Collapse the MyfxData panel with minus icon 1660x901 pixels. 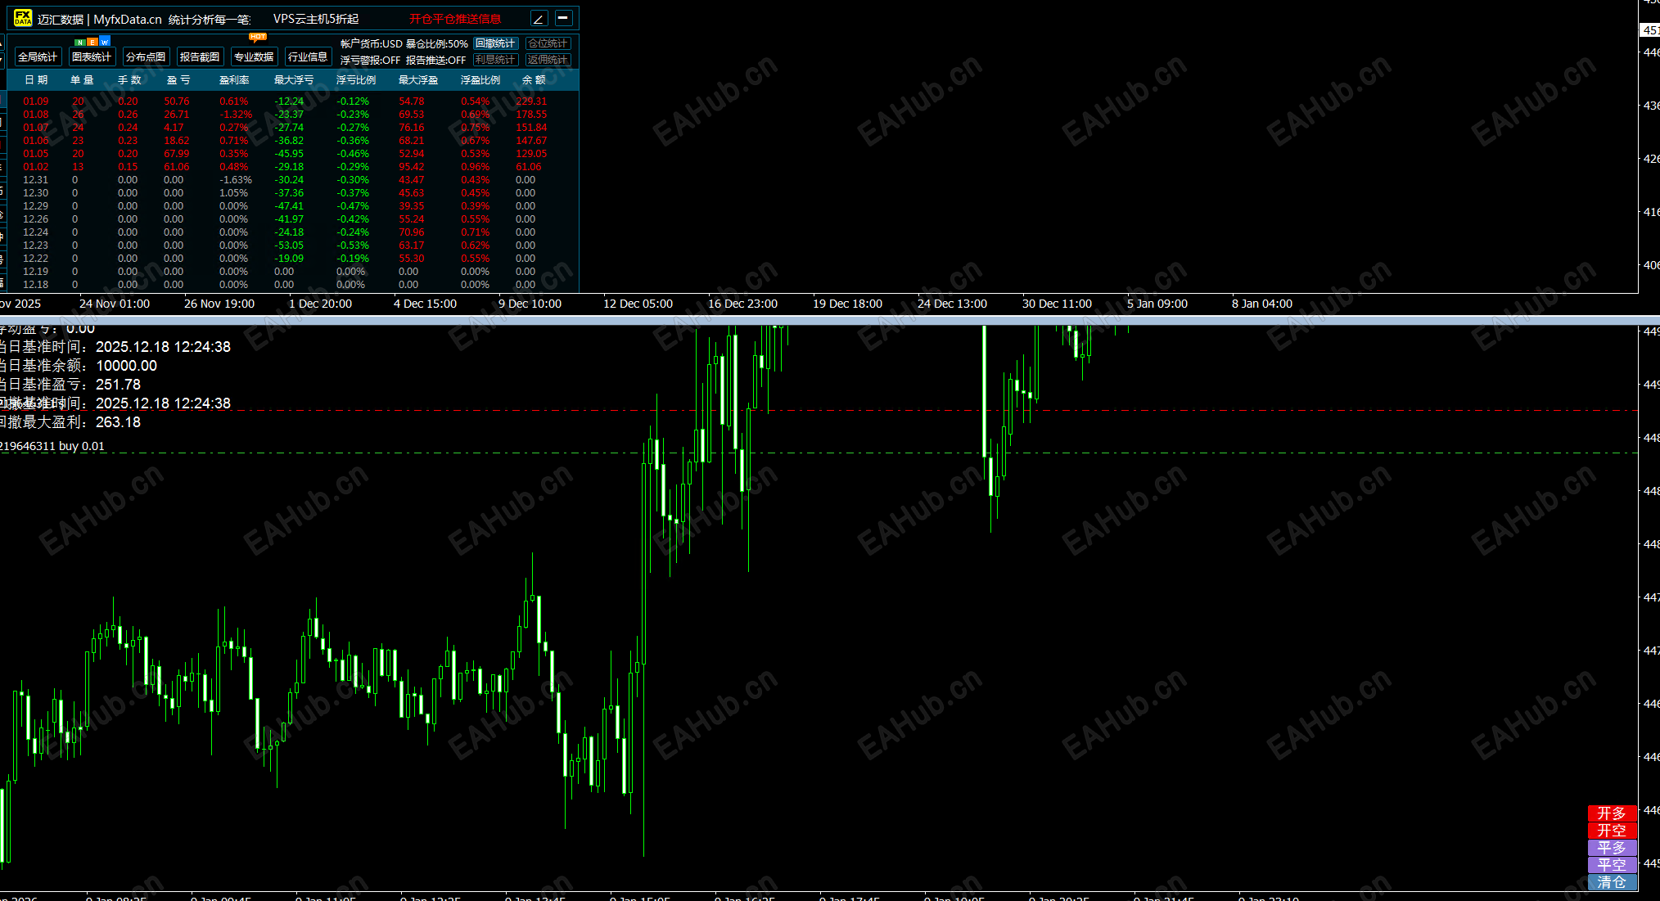pos(563,18)
